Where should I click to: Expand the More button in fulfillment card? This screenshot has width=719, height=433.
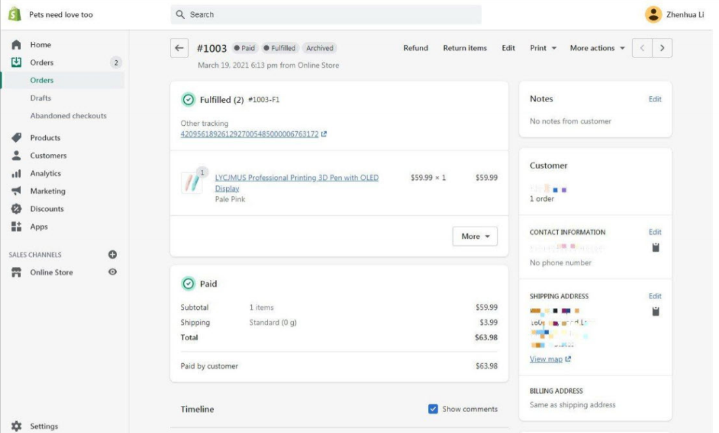pos(475,236)
